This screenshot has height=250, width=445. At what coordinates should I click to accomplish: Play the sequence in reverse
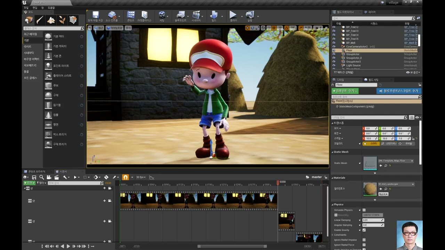63,246
